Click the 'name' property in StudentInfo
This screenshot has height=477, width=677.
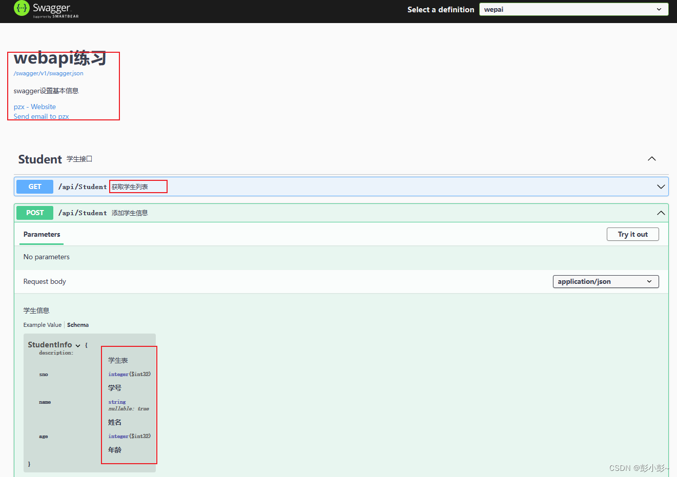(45, 402)
